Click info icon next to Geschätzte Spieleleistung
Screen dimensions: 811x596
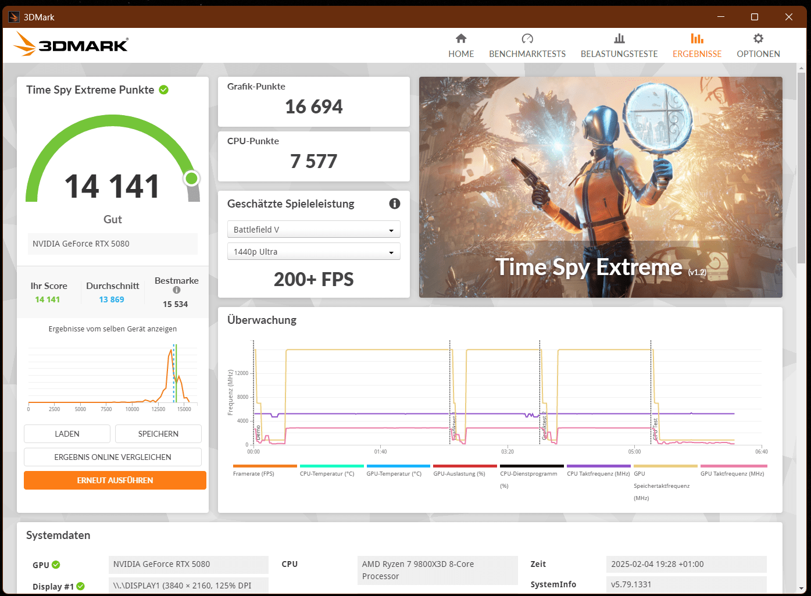[x=395, y=204]
